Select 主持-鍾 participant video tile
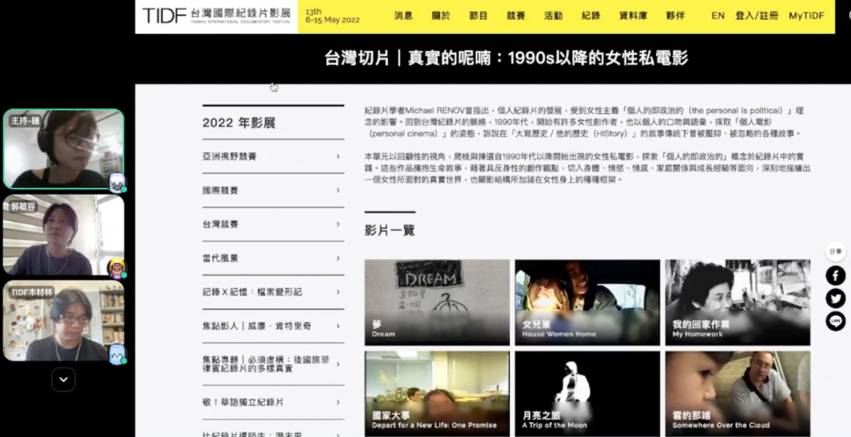This screenshot has height=437, width=851. (x=64, y=149)
